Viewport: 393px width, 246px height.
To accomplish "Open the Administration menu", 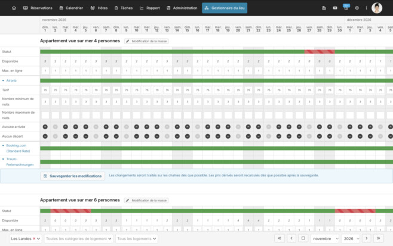I will [182, 8].
